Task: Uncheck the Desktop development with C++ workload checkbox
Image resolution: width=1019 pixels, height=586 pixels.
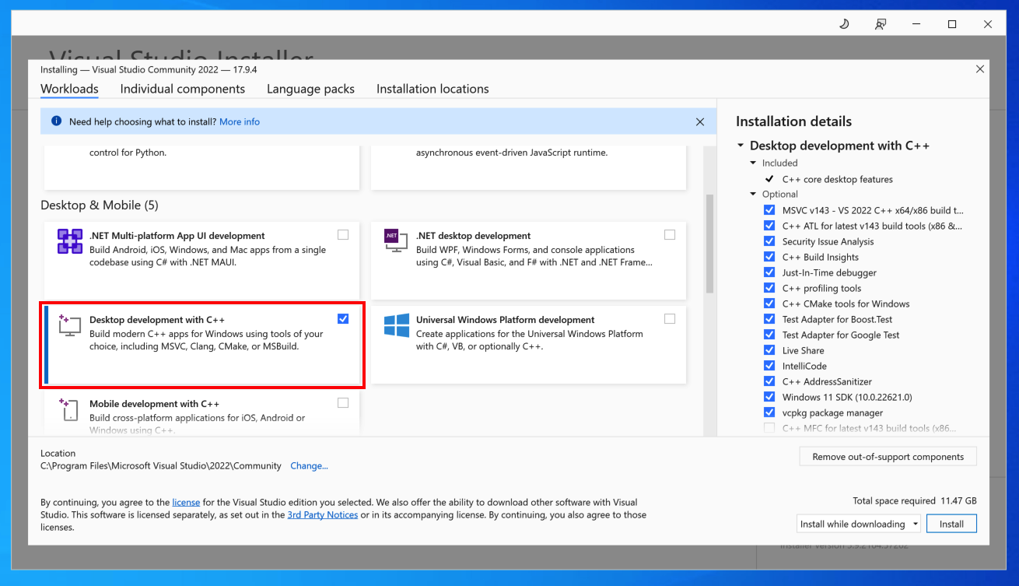Action: click(343, 319)
